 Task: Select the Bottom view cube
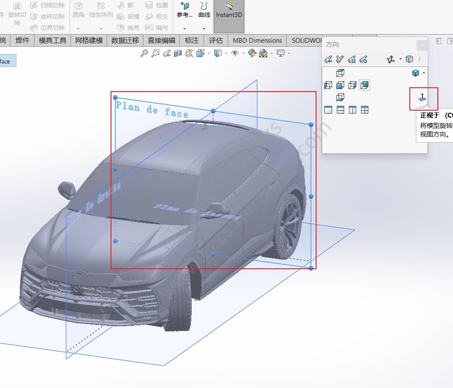pyautogui.click(x=340, y=97)
